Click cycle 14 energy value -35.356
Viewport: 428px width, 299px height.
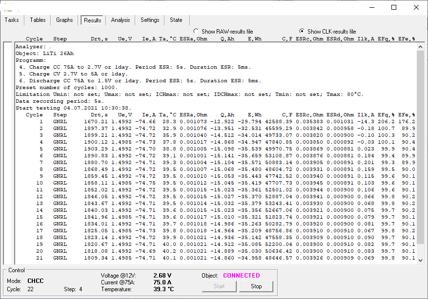249,210
